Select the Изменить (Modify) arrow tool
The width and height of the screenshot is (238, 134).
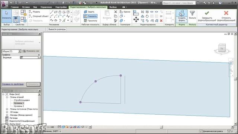click(x=7, y=16)
